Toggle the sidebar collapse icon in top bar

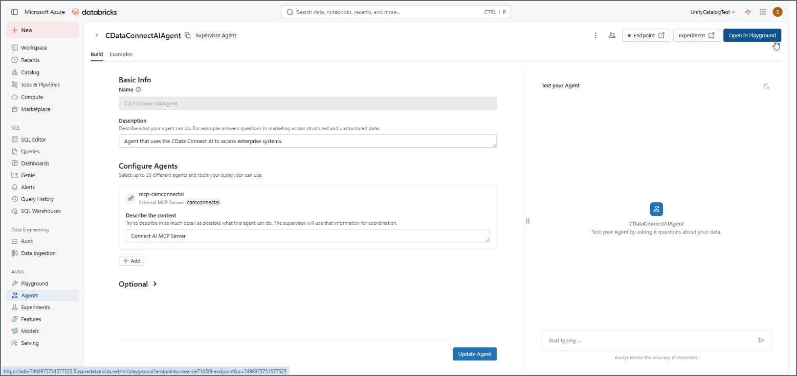[x=15, y=12]
